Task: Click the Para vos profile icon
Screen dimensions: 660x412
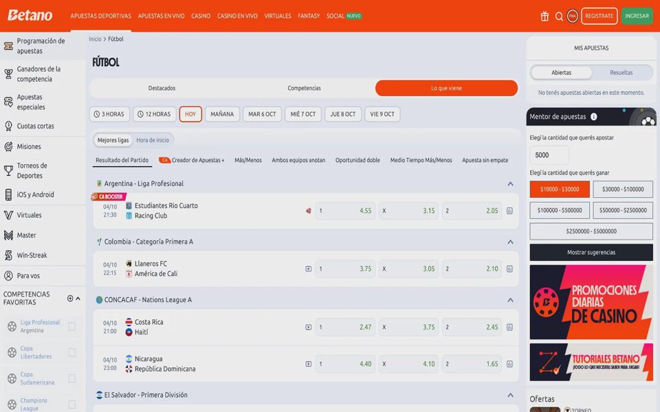Action: pos(8,276)
